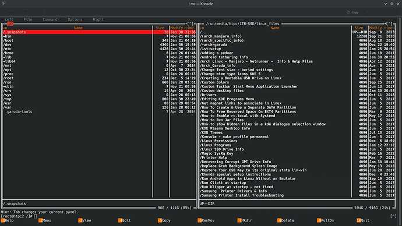Select the /Arch_Garuda_info folder
Viewport: 402px width, 226px height.
click(x=297, y=66)
